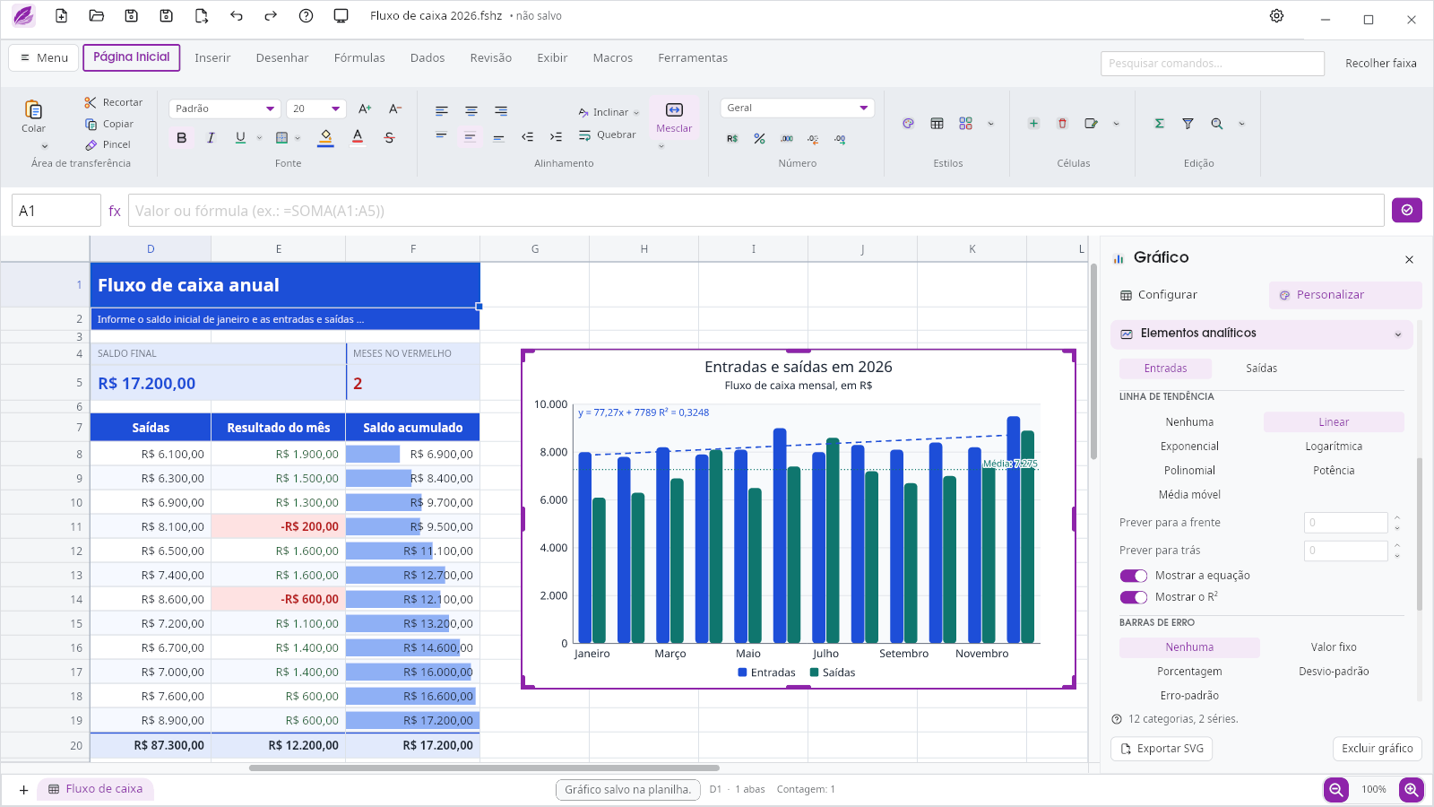Click the undo arrow in title bar
Viewport: 1434px width, 807px height.
(237, 16)
